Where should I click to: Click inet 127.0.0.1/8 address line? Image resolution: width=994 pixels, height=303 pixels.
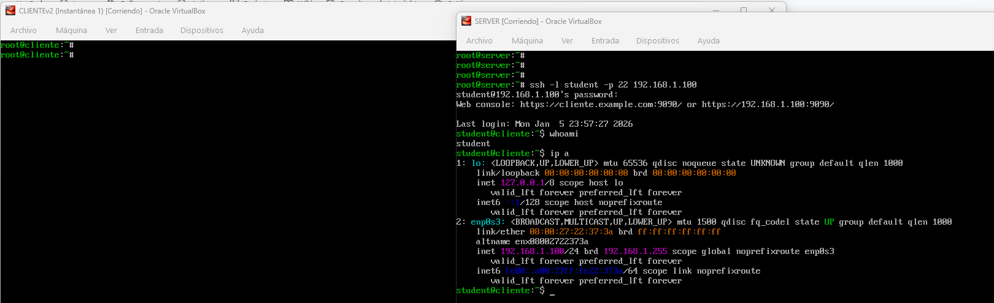(x=550, y=182)
